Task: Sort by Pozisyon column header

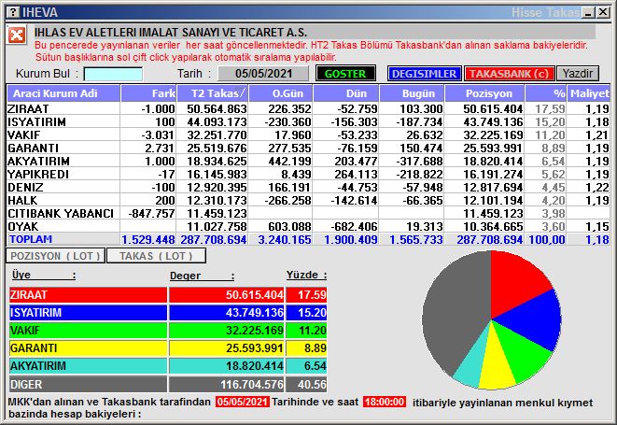Action: pos(484,93)
